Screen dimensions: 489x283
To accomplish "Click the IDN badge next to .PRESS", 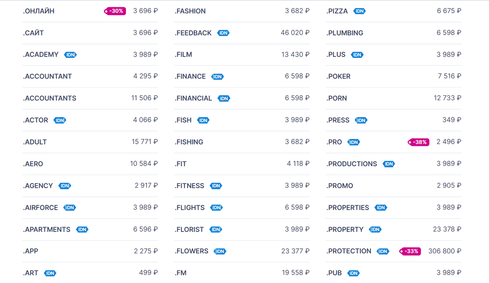I will click(x=361, y=121).
